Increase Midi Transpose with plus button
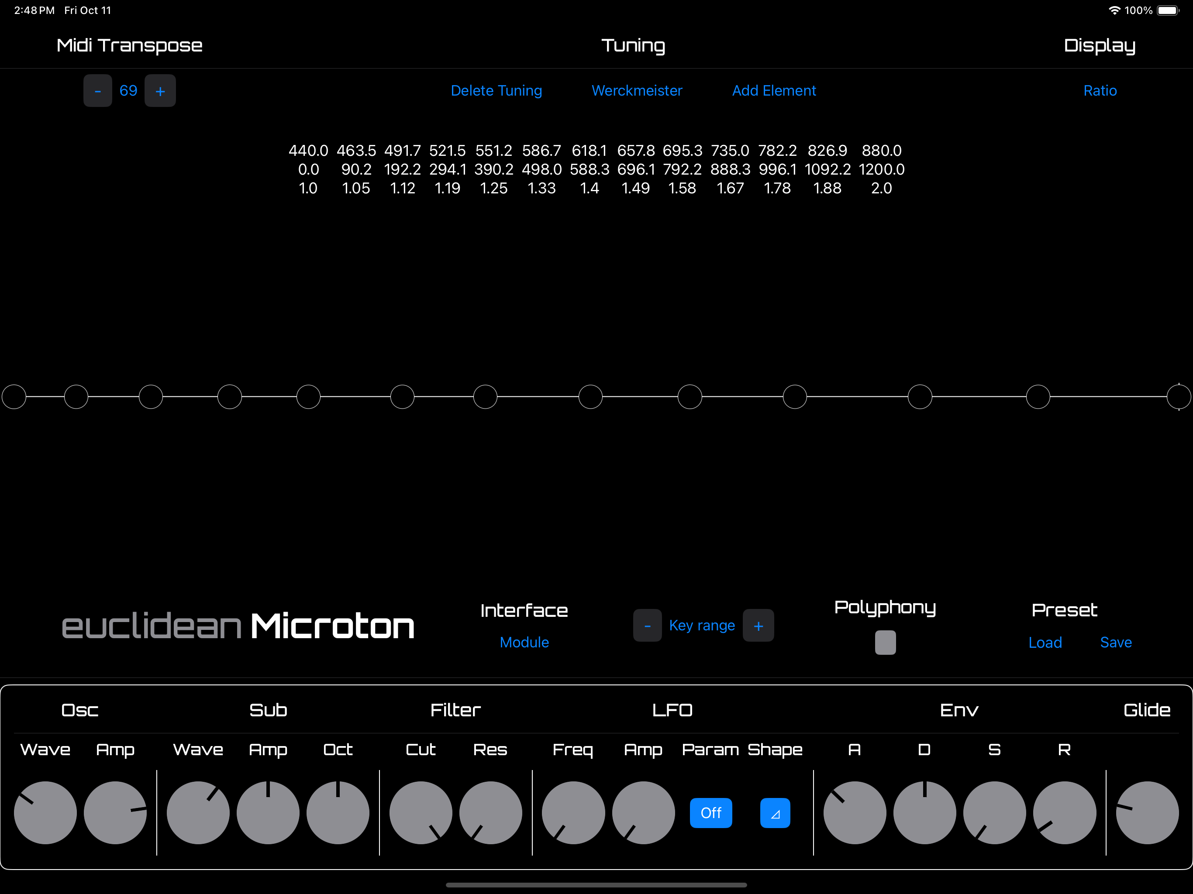This screenshot has height=894, width=1193. click(160, 91)
